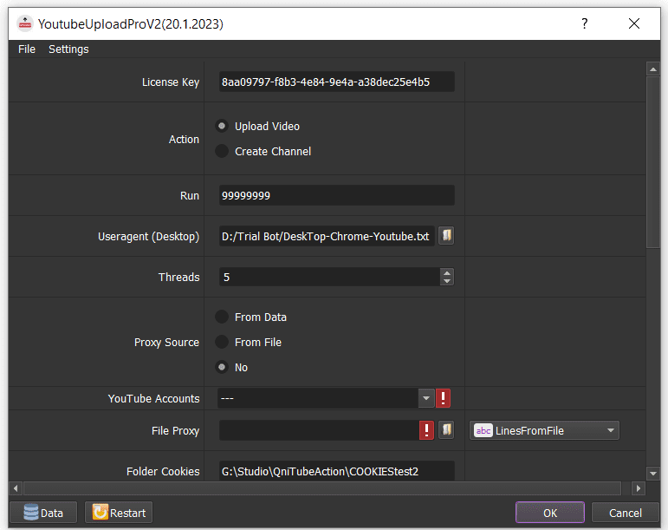This screenshot has height=530, width=668.
Task: Click the Cancel button
Action: 625,513
